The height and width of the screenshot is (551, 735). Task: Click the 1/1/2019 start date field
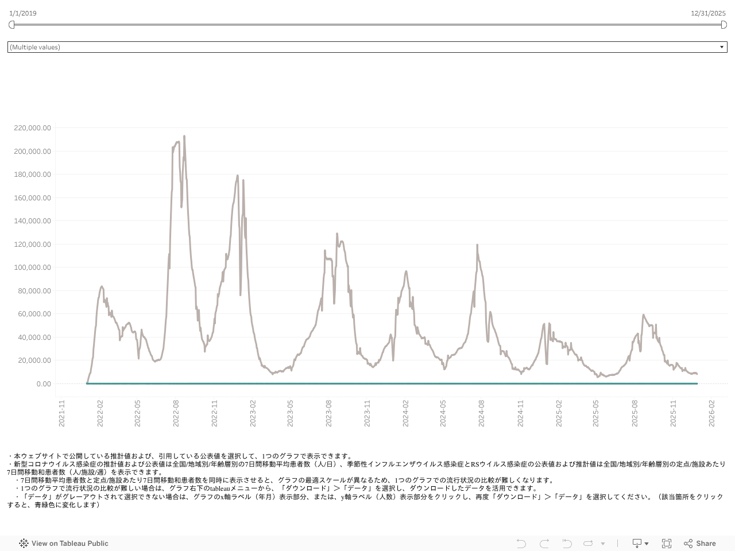tap(23, 13)
